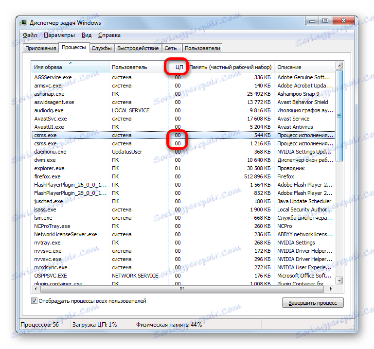Image resolution: width=374 pixels, height=349 pixels.
Task: Click the LOCAL SERVICE user cell
Action: coord(131,110)
